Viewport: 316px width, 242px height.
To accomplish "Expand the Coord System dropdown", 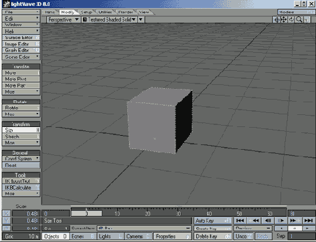I will pos(21,158).
